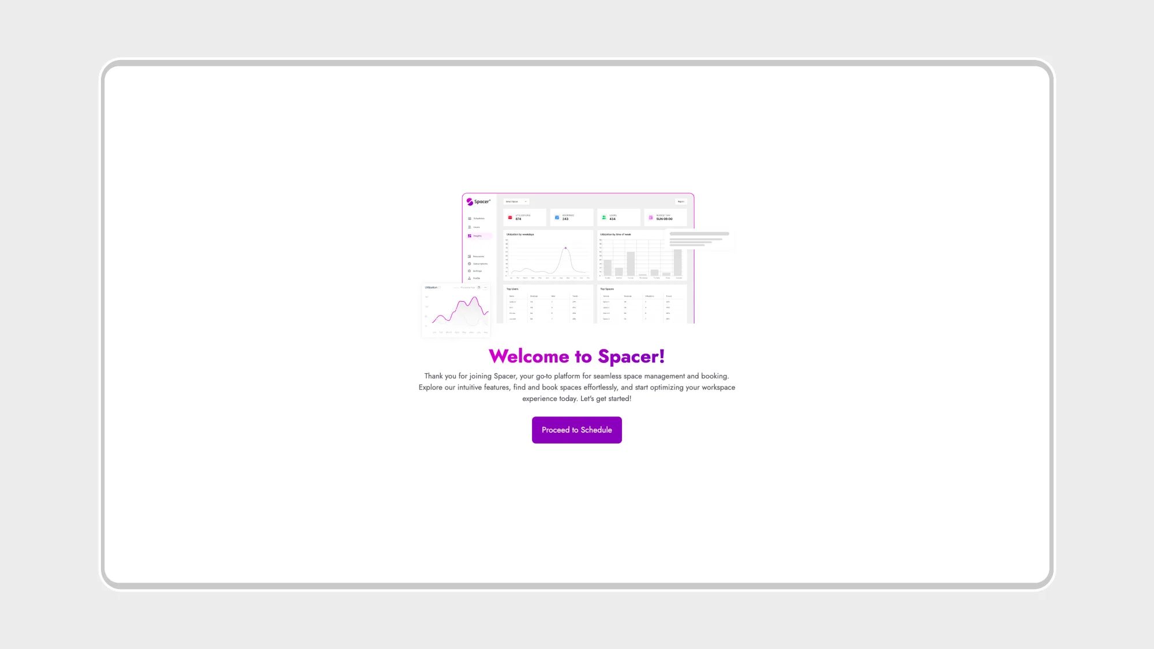
Task: Click the Spacer dashboard preview illustration
Action: (x=577, y=265)
